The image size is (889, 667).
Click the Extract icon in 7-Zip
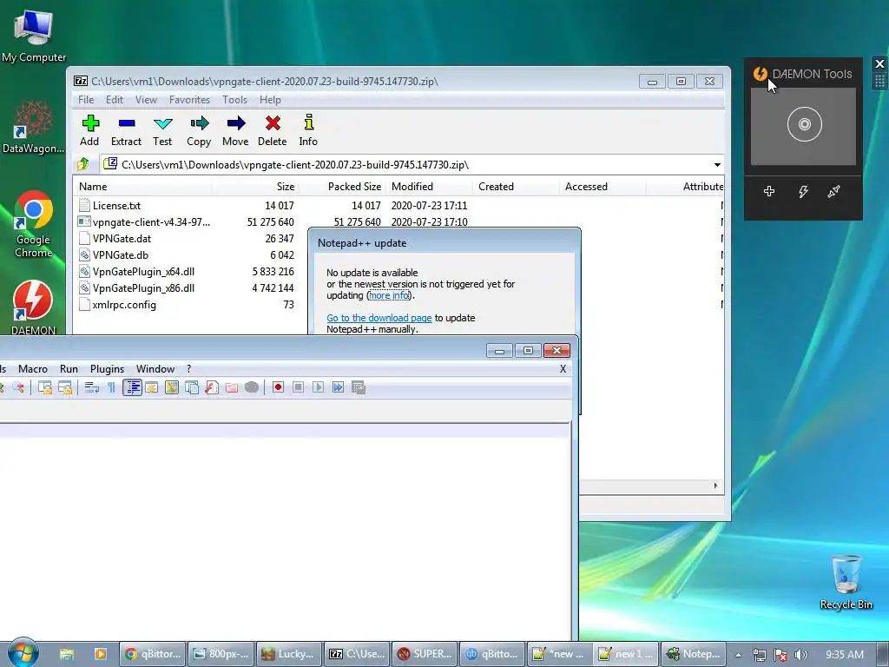click(126, 130)
